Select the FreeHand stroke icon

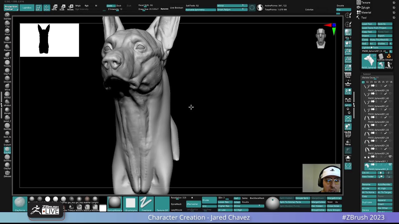[146, 203]
